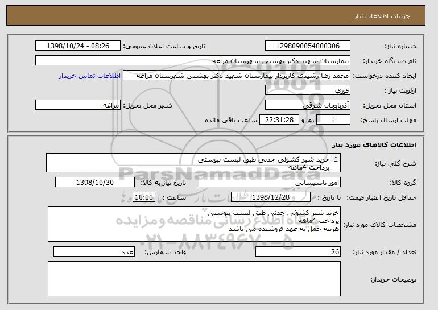Image resolution: width=438 pixels, height=310 pixels.
Task: Select the 22:31:28 remaining time field
Action: pos(279,120)
